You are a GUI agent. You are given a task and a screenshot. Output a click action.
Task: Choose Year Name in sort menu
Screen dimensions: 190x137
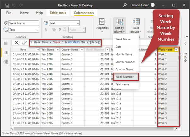pos(126,84)
